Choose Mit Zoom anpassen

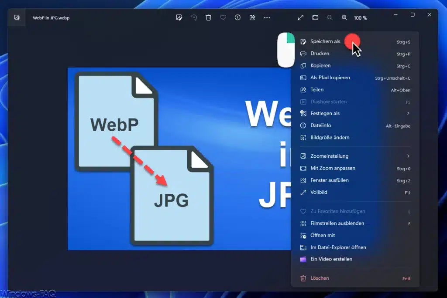pyautogui.click(x=355, y=168)
